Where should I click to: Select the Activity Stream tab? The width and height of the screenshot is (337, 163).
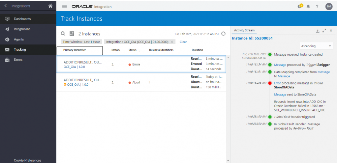pyautogui.click(x=244, y=30)
